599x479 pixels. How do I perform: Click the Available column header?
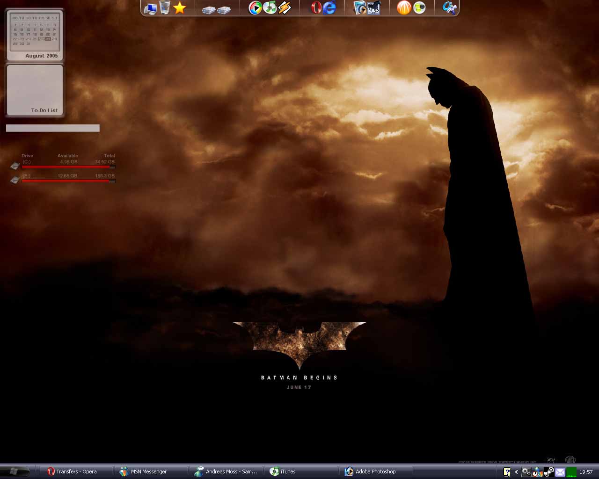pos(68,156)
